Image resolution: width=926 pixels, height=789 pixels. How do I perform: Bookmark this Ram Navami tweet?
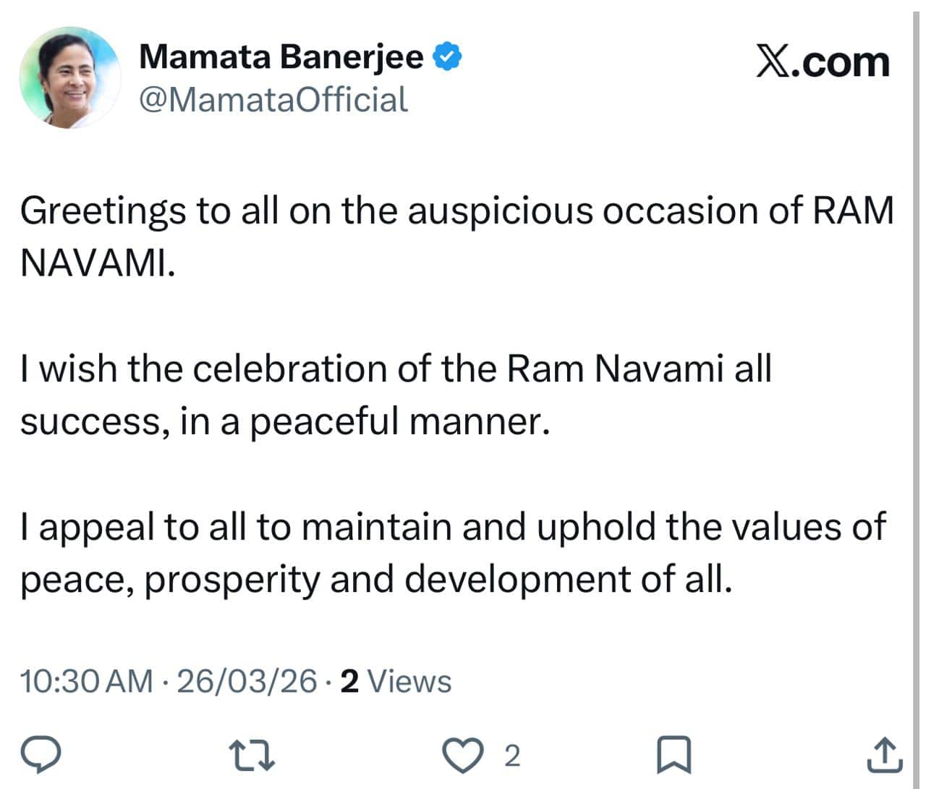(x=673, y=756)
